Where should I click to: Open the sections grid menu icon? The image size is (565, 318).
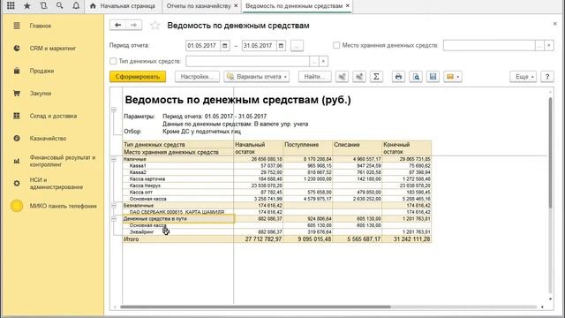coord(11,6)
